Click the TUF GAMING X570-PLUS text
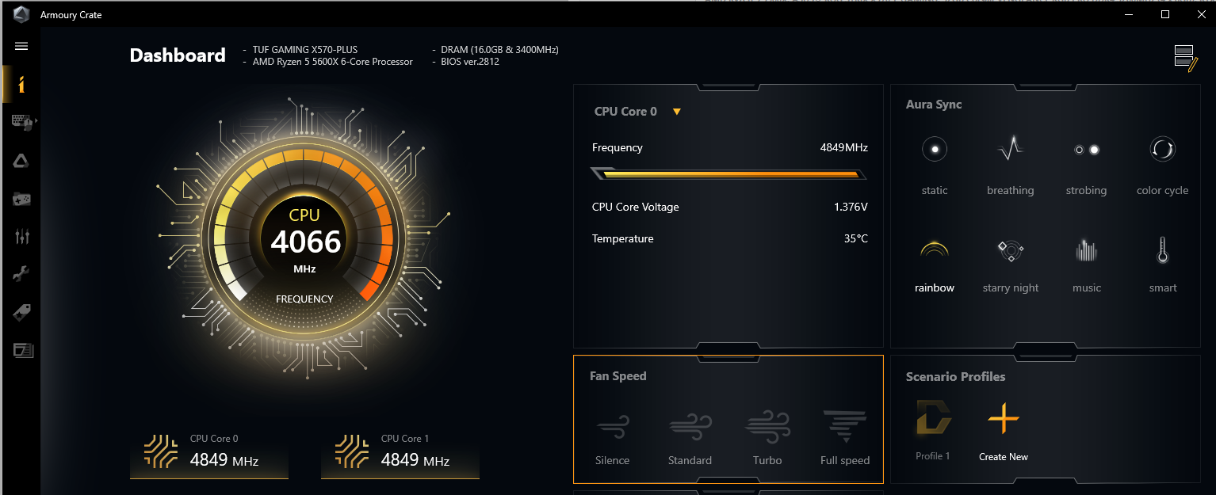This screenshot has width=1216, height=495. pos(305,49)
